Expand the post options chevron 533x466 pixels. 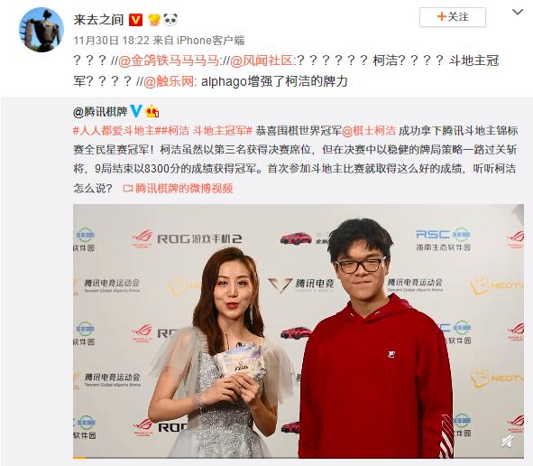pos(518,13)
